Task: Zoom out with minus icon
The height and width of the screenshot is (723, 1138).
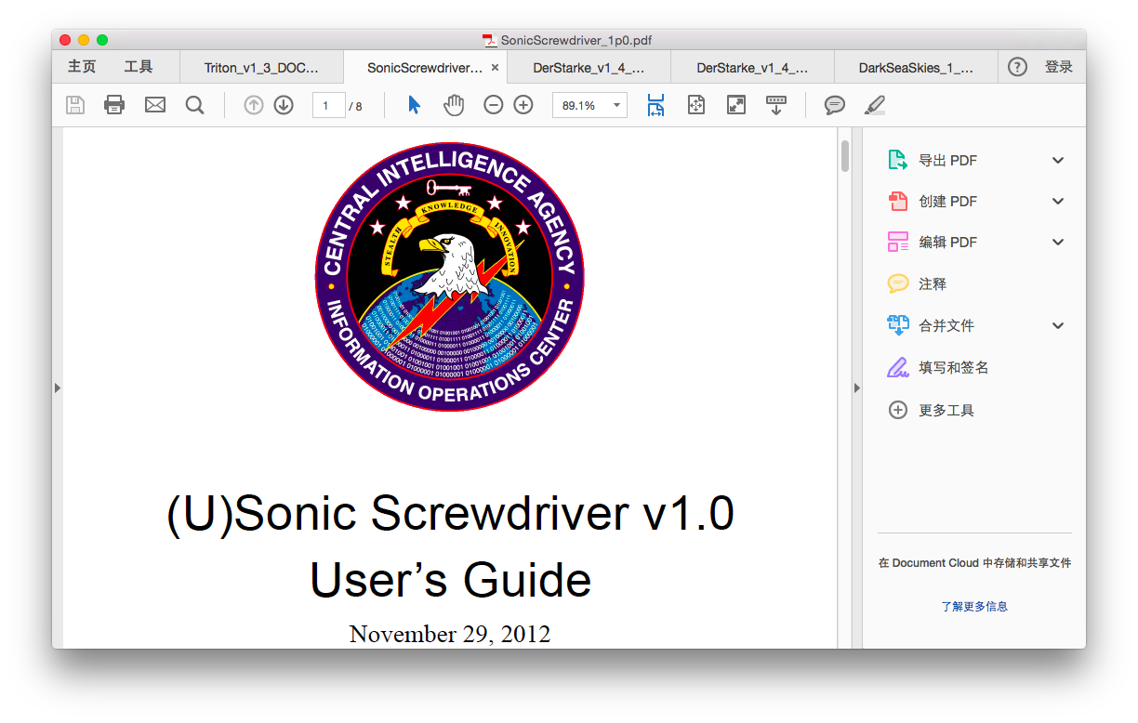Action: coord(494,105)
